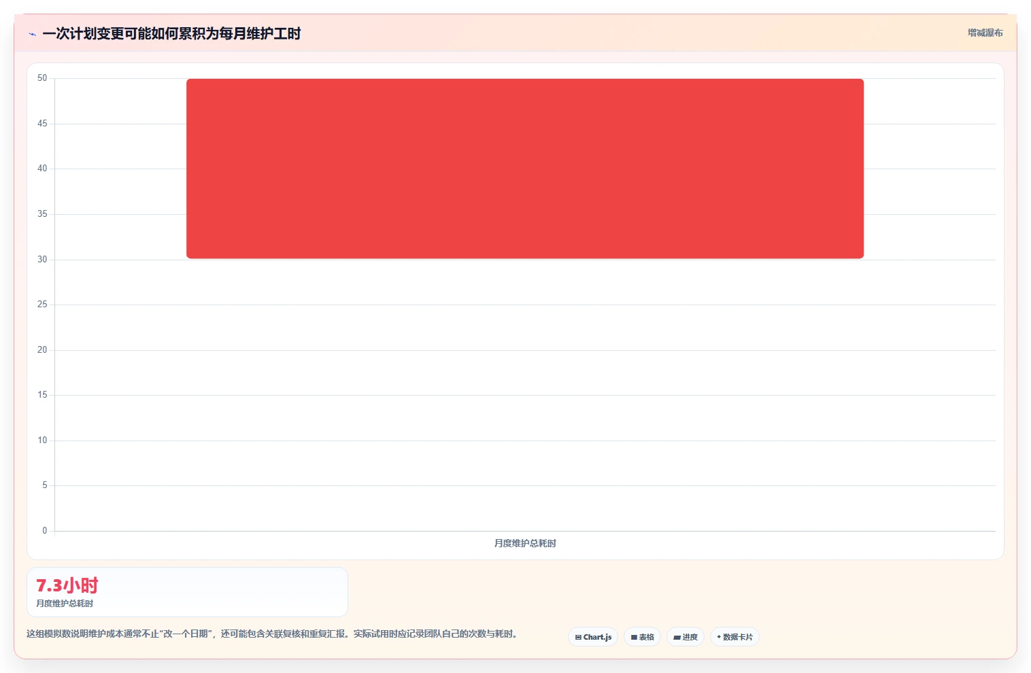Click the 月度维护总耗时 x-axis label under the chart
This screenshot has height=673, width=1031.
pyautogui.click(x=525, y=543)
